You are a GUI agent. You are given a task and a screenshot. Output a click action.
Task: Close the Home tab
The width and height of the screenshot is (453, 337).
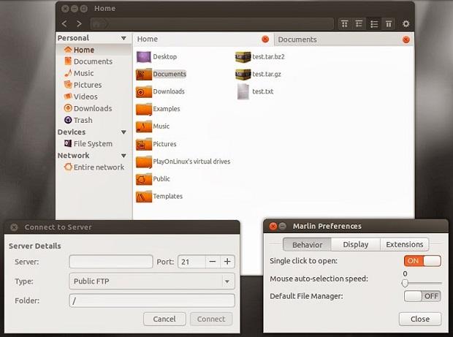265,39
